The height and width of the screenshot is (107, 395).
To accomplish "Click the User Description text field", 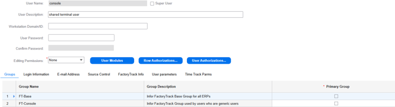I will click(145, 15).
